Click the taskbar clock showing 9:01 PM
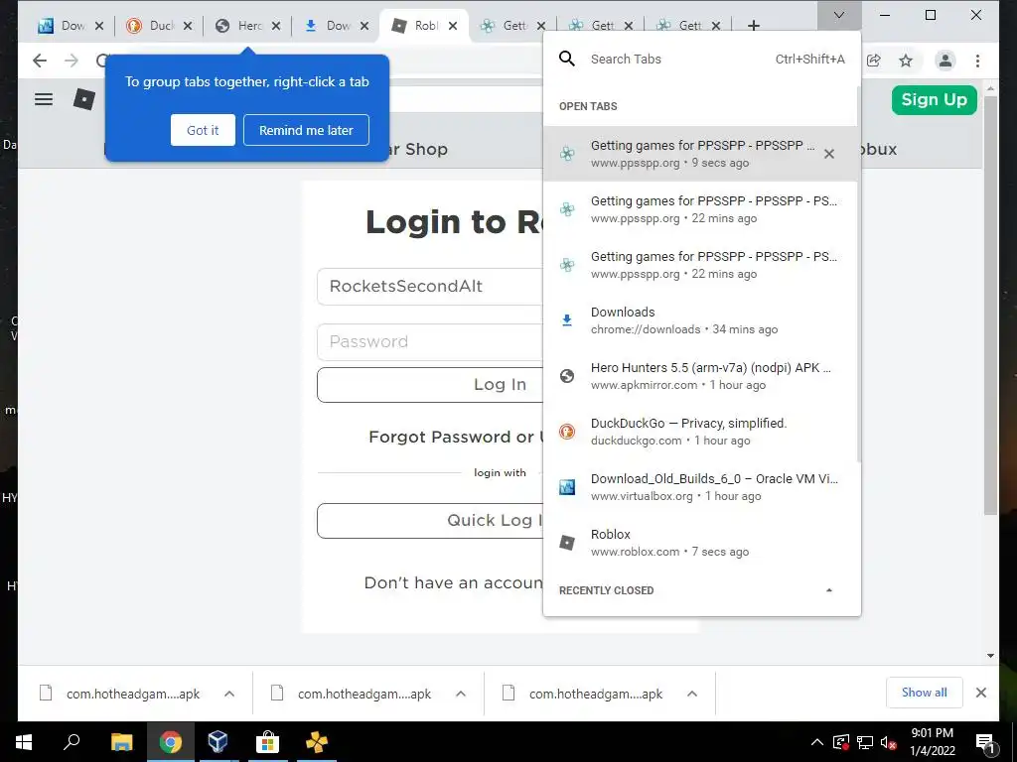Image resolution: width=1017 pixels, height=762 pixels. pos(932,742)
